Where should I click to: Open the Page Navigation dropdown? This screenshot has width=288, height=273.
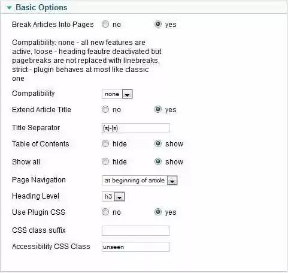pos(140,181)
